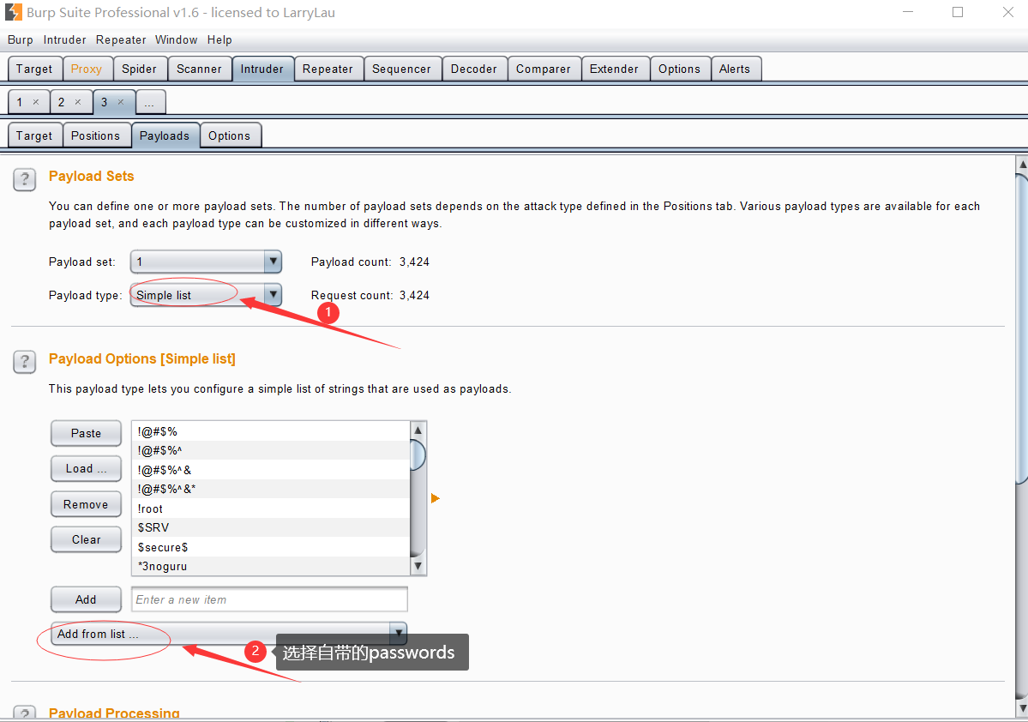The height and width of the screenshot is (722, 1028).
Task: Switch to the Sequencer tab
Action: coord(402,69)
